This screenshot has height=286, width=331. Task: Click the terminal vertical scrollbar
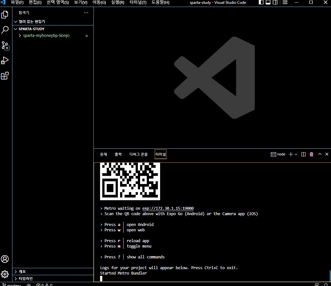pos(330,276)
